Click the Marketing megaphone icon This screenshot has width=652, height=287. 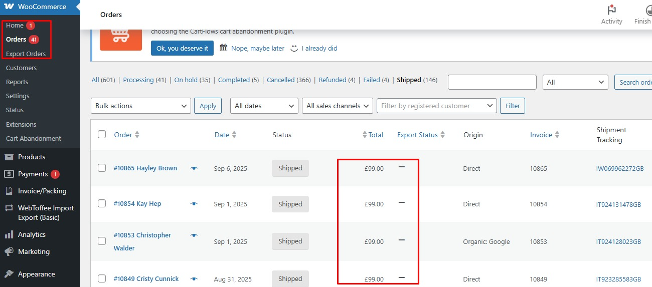click(x=9, y=251)
